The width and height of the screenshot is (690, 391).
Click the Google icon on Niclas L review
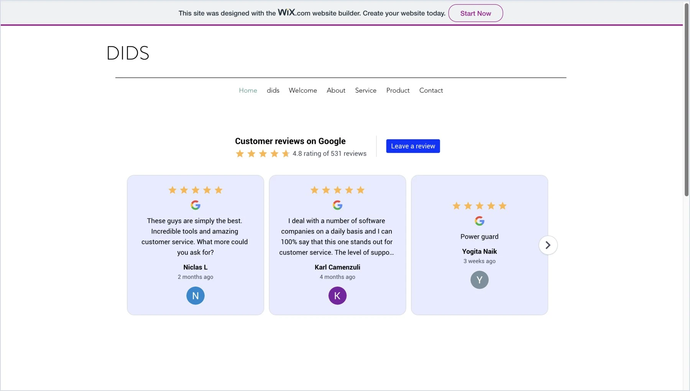195,205
